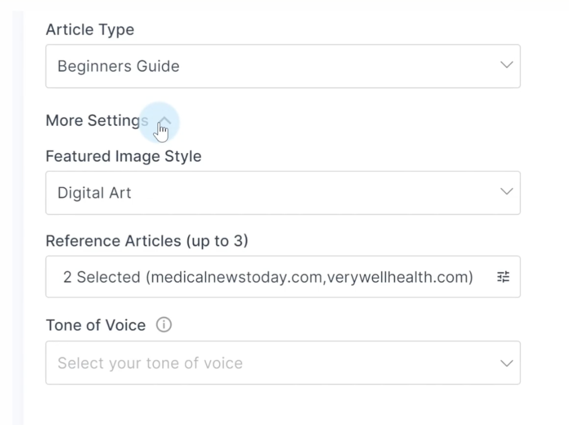Click "Select your tone of voice" placeholder
The height and width of the screenshot is (425, 569).
pyautogui.click(x=150, y=364)
